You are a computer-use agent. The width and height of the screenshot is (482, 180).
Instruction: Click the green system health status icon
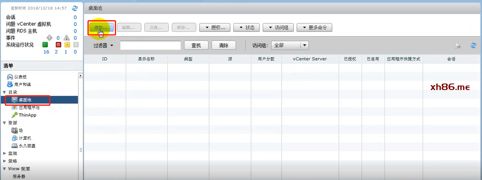click(x=45, y=44)
